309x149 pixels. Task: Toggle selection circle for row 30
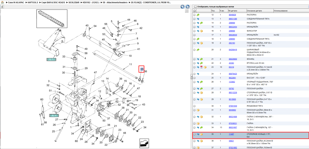(x=194, y=106)
